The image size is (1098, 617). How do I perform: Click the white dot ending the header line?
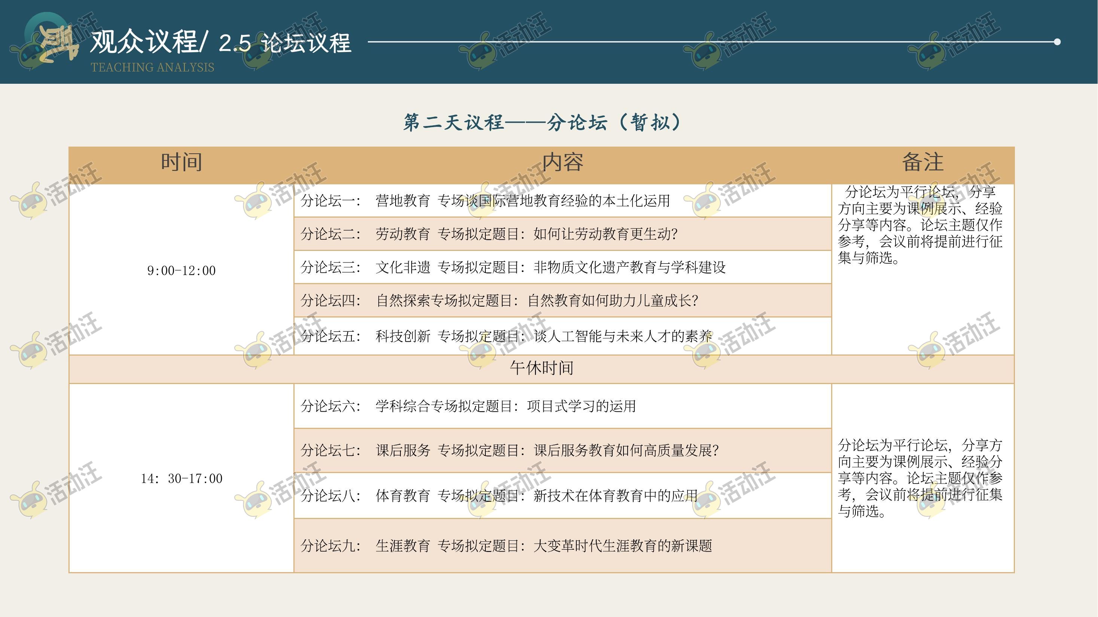(1057, 42)
